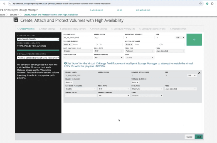Open the added row's Fast Snap Plus dropdown
The image size is (217, 143).
[80, 89]
